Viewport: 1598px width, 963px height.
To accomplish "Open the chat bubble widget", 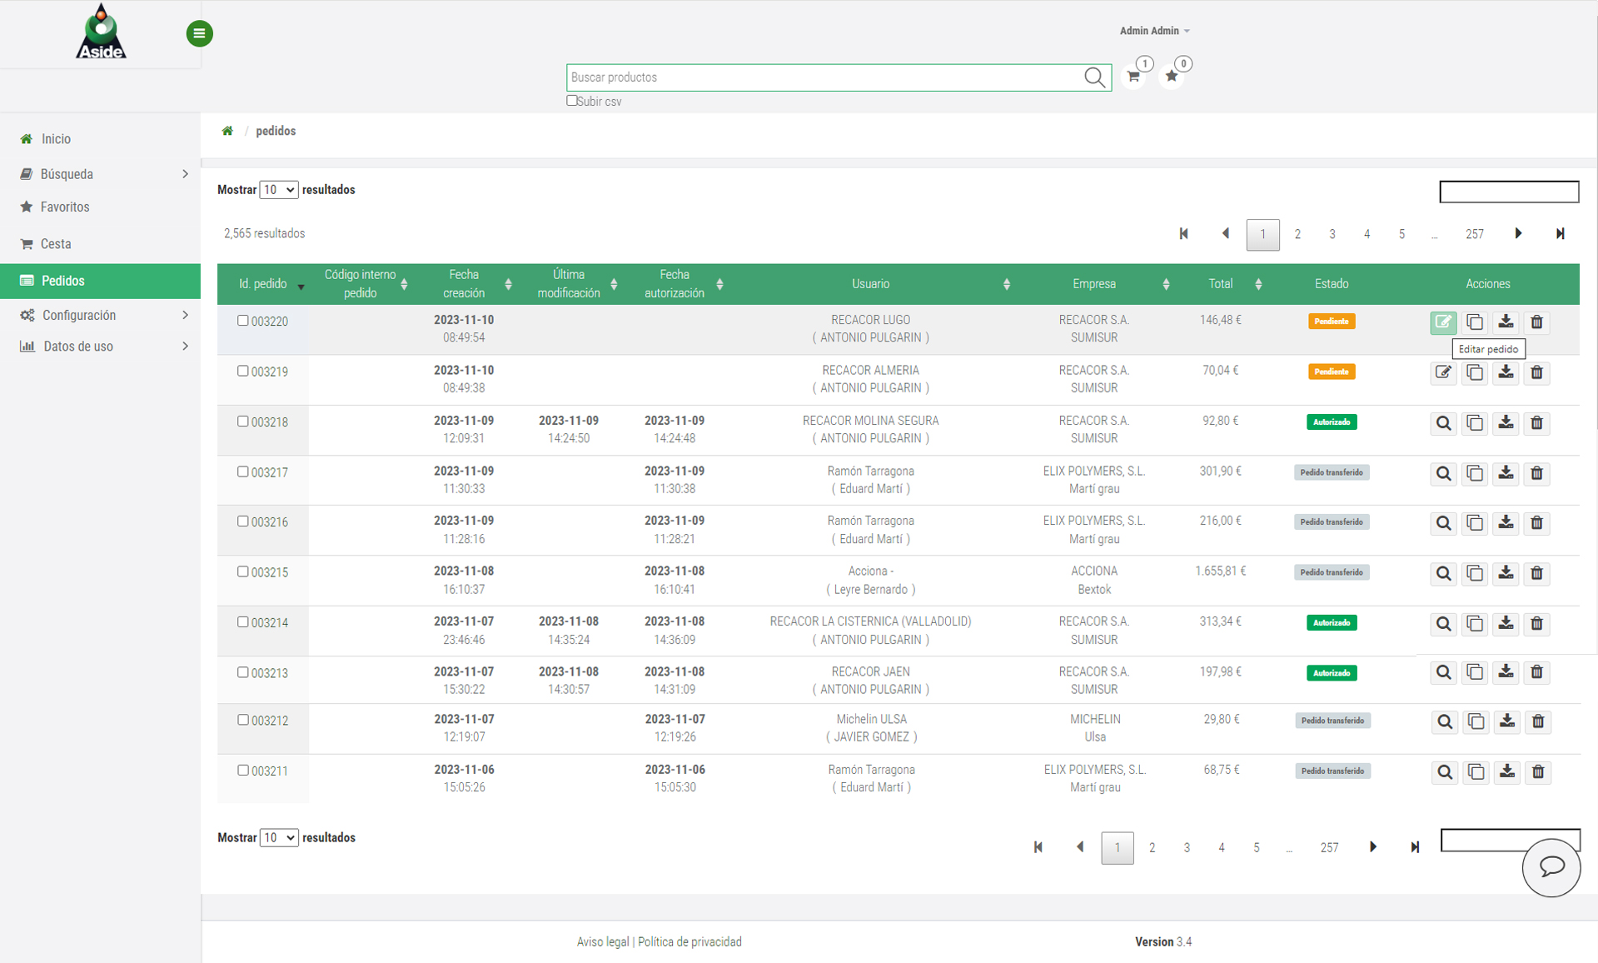I will 1551,867.
